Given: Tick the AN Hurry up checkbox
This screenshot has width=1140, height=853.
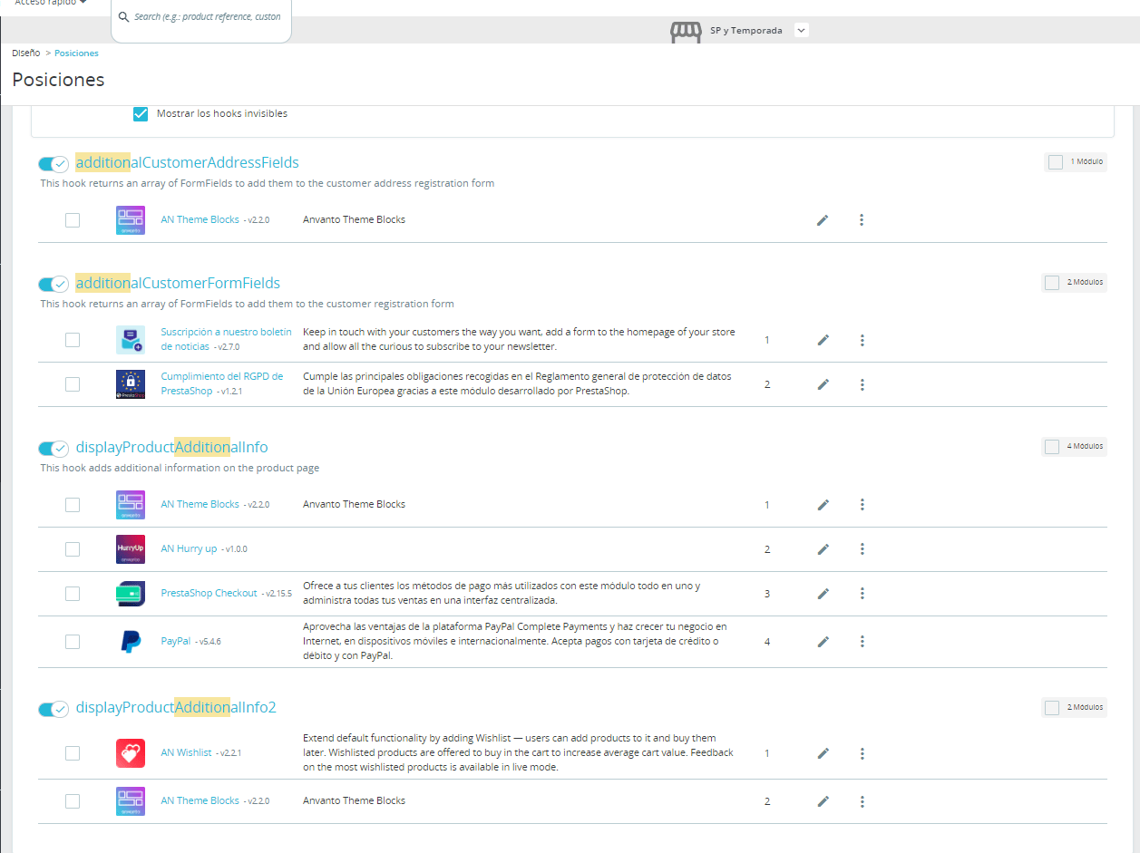Looking at the screenshot, I should (73, 549).
